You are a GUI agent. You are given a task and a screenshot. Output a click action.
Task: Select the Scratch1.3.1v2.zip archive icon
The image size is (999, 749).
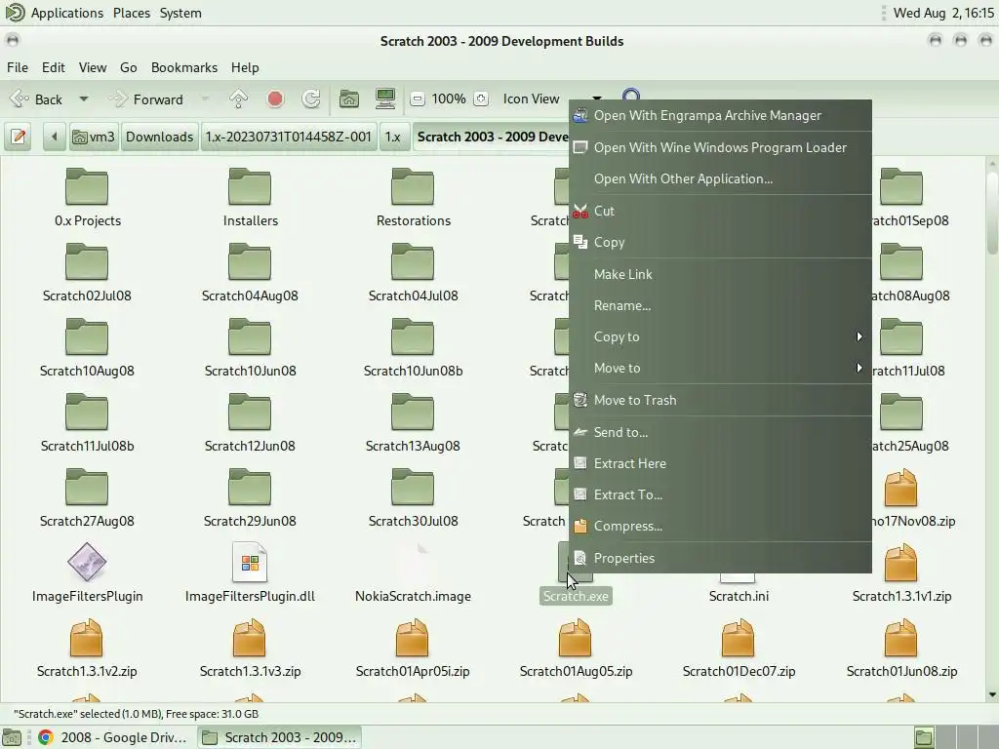point(87,638)
